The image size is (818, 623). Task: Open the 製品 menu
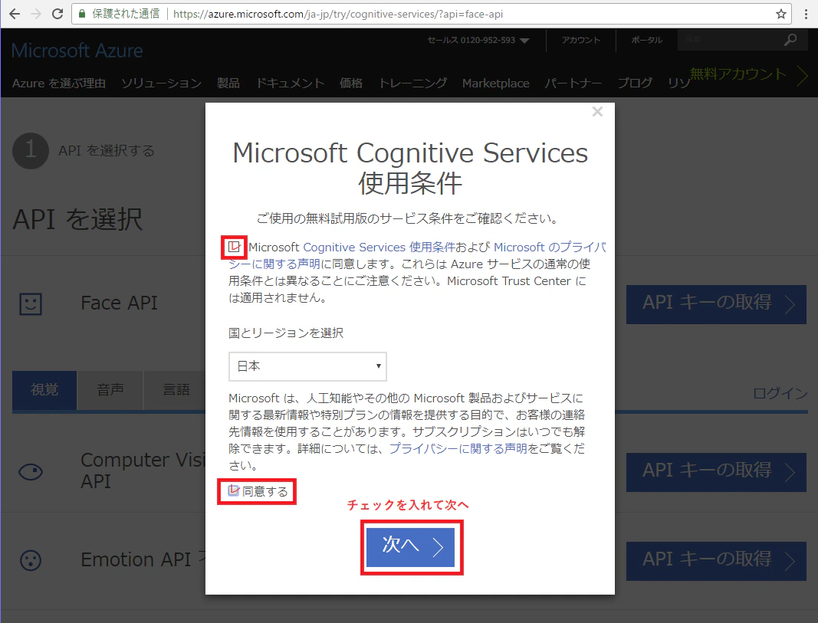point(228,84)
